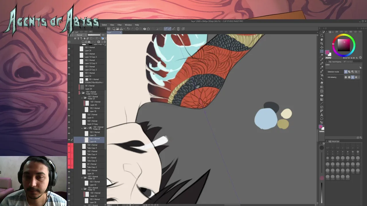
Task: Select the Hand move tool
Action: pos(322,39)
